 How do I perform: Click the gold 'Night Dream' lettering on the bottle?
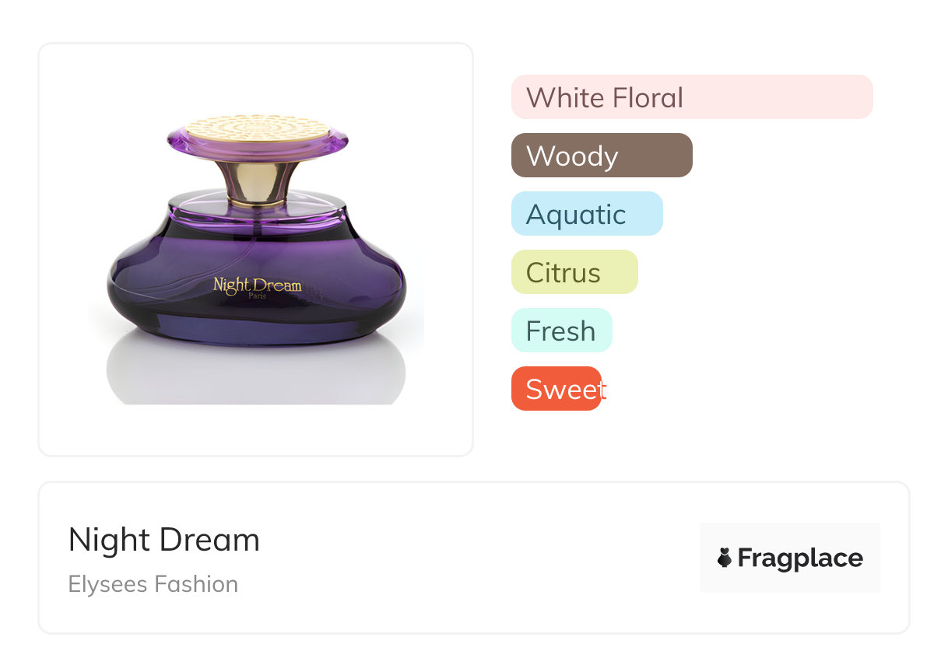257,284
